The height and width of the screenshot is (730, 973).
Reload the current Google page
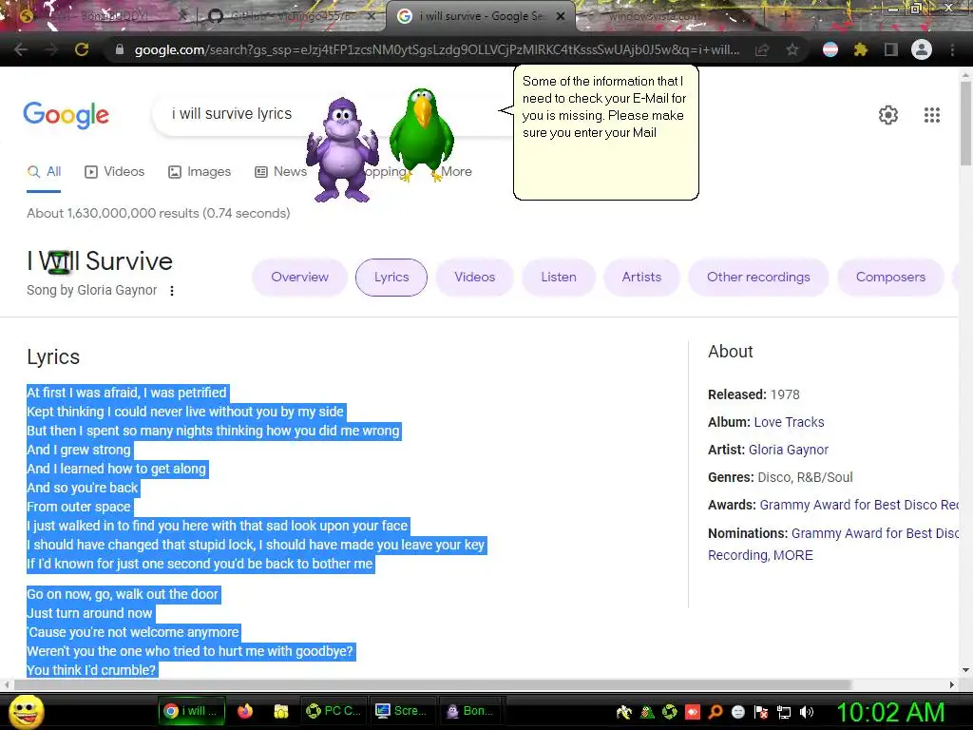click(82, 49)
